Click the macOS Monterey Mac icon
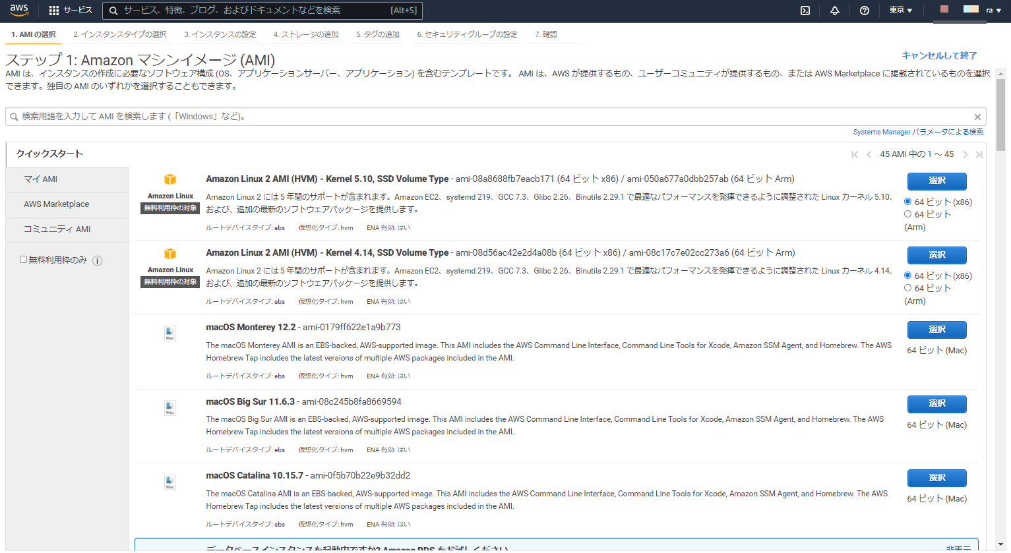The width and height of the screenshot is (1011, 553). click(169, 333)
